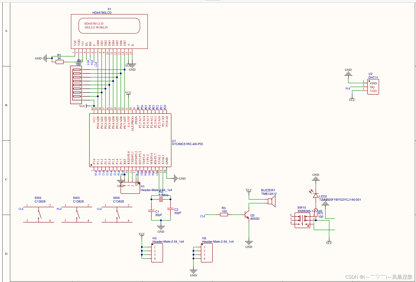The height and width of the screenshot is (282, 416).
Task: Click the 'R3' designator text
Action: point(224,208)
